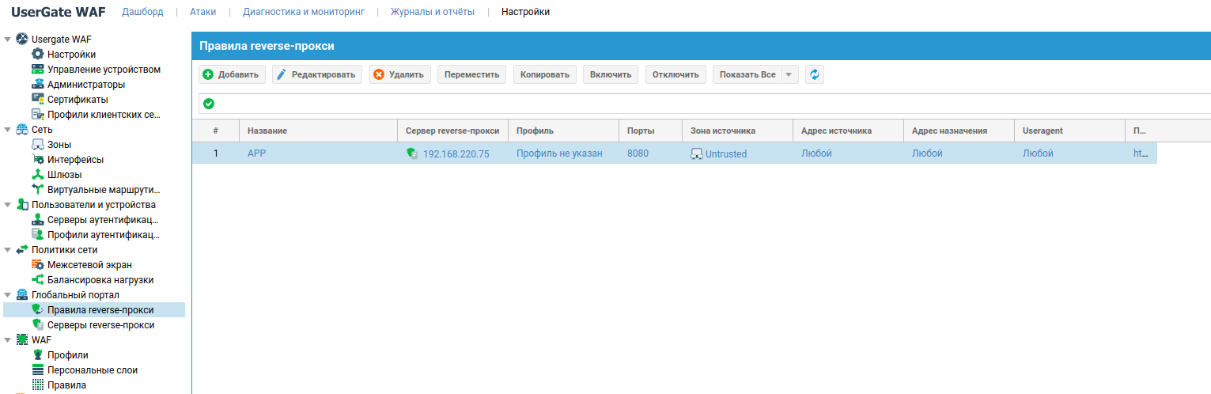The image size is (1211, 394).
Task: Click the Переместить button
Action: tap(472, 74)
